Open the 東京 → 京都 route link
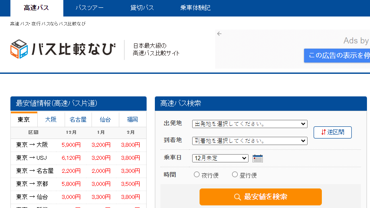This screenshot has height=208, width=370. (x=32, y=184)
